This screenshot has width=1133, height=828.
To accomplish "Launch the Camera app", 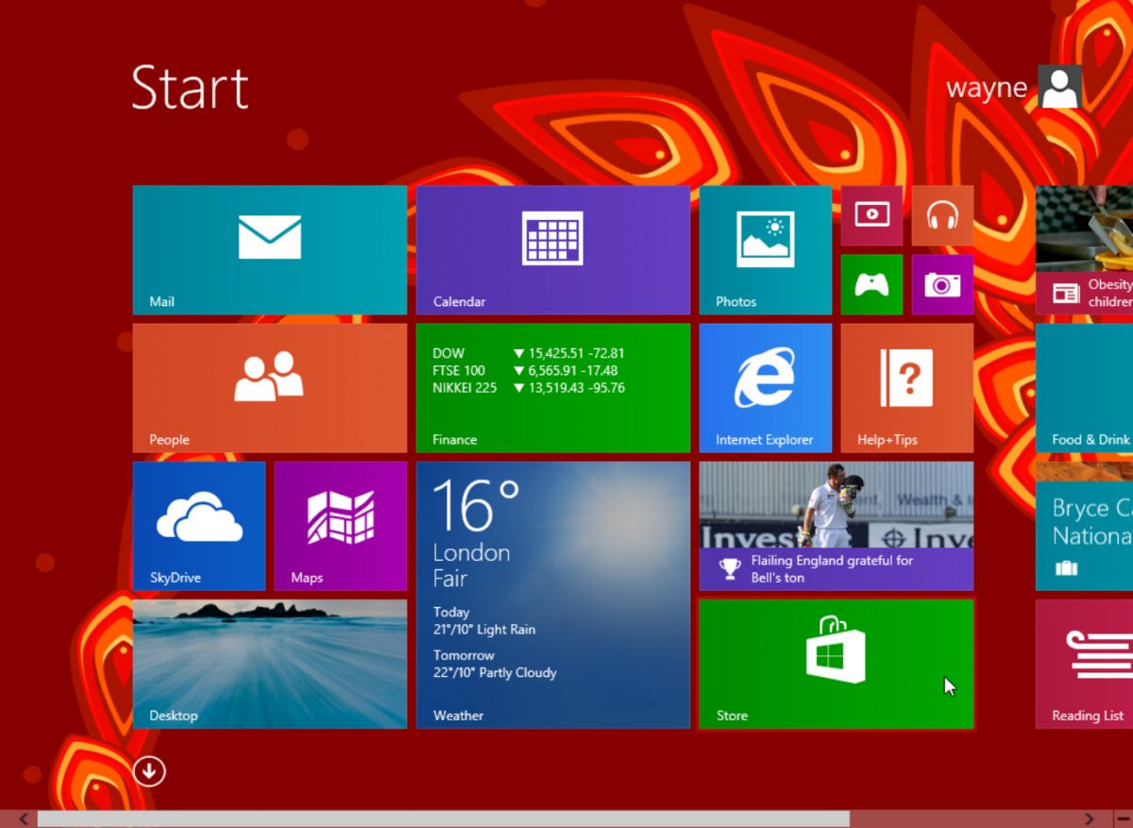I will tap(941, 283).
